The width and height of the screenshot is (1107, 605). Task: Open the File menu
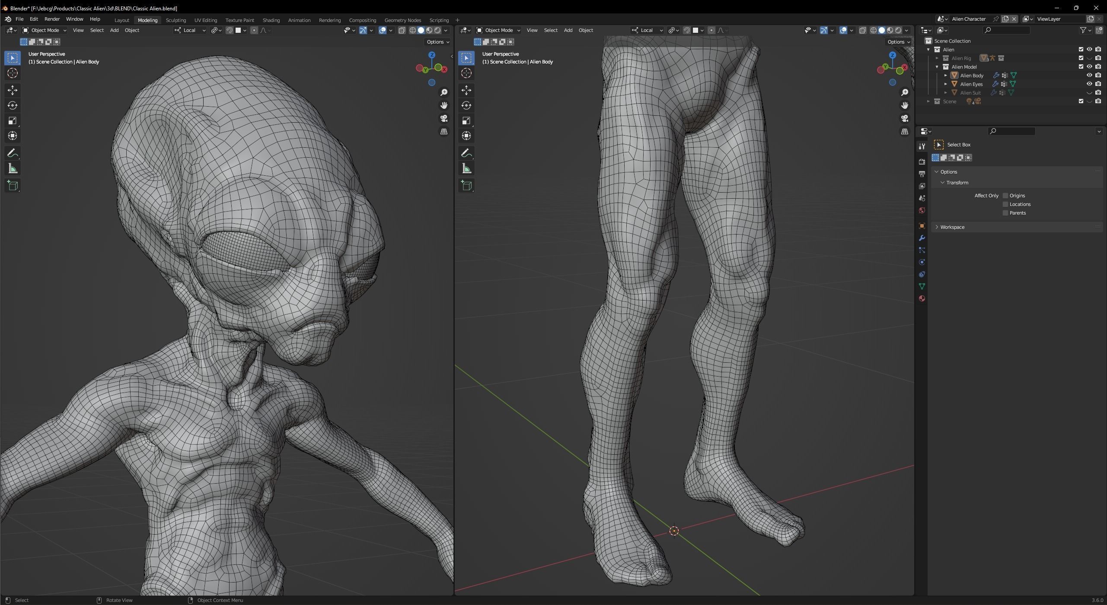(x=19, y=19)
